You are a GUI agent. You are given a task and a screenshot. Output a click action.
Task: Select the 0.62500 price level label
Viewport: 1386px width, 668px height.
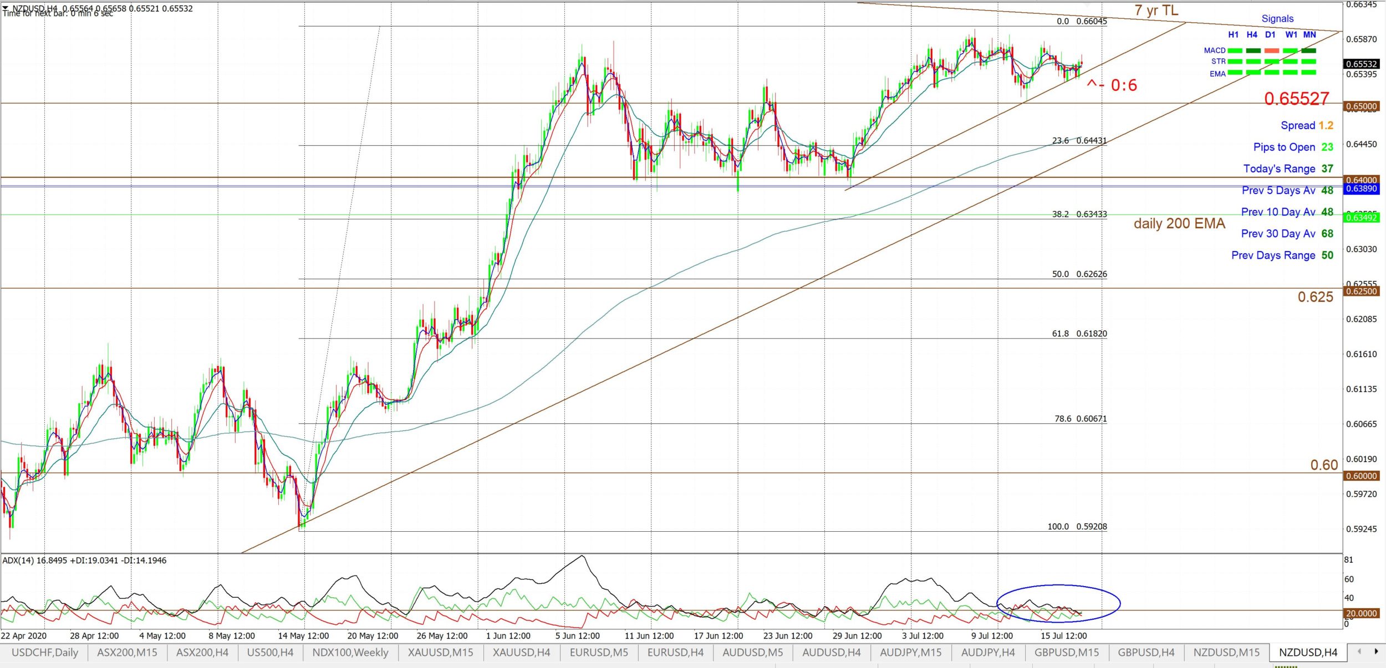pyautogui.click(x=1362, y=291)
